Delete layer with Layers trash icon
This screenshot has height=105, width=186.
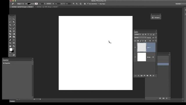[x=153, y=76]
